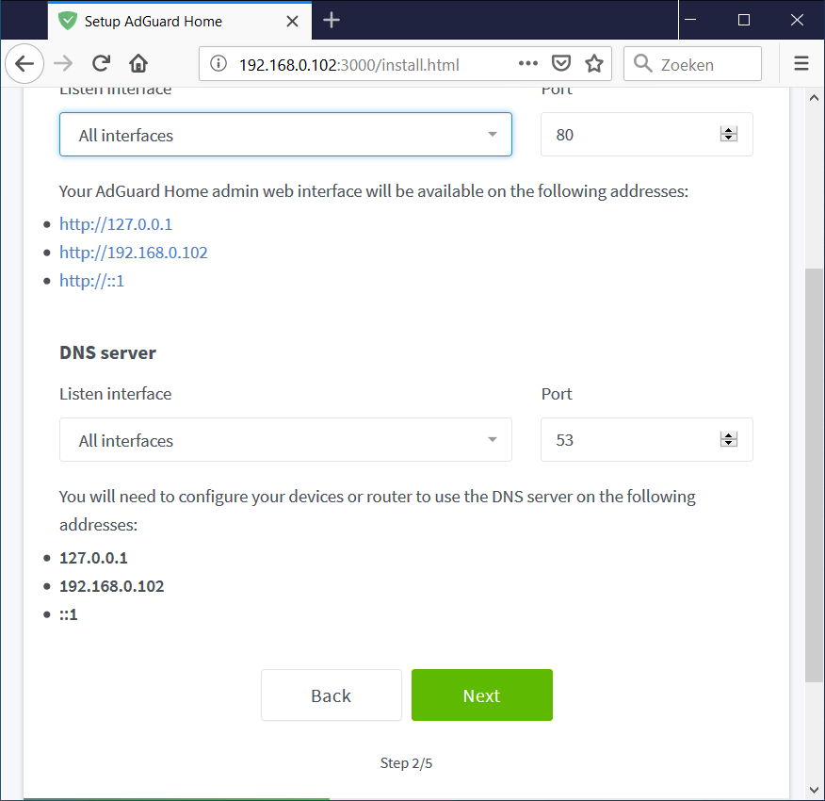825x801 pixels.
Task: Go to the browser home page
Action: point(138,64)
